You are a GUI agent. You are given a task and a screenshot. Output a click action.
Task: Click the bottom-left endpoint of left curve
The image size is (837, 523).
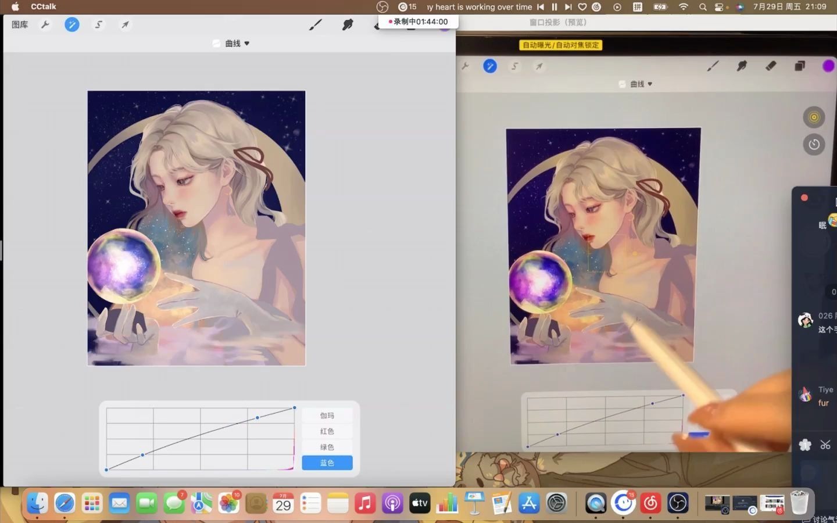(106, 470)
